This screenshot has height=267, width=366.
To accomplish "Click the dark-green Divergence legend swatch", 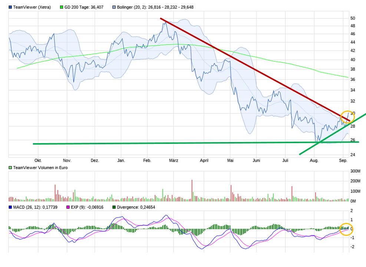I will pyautogui.click(x=114, y=207).
